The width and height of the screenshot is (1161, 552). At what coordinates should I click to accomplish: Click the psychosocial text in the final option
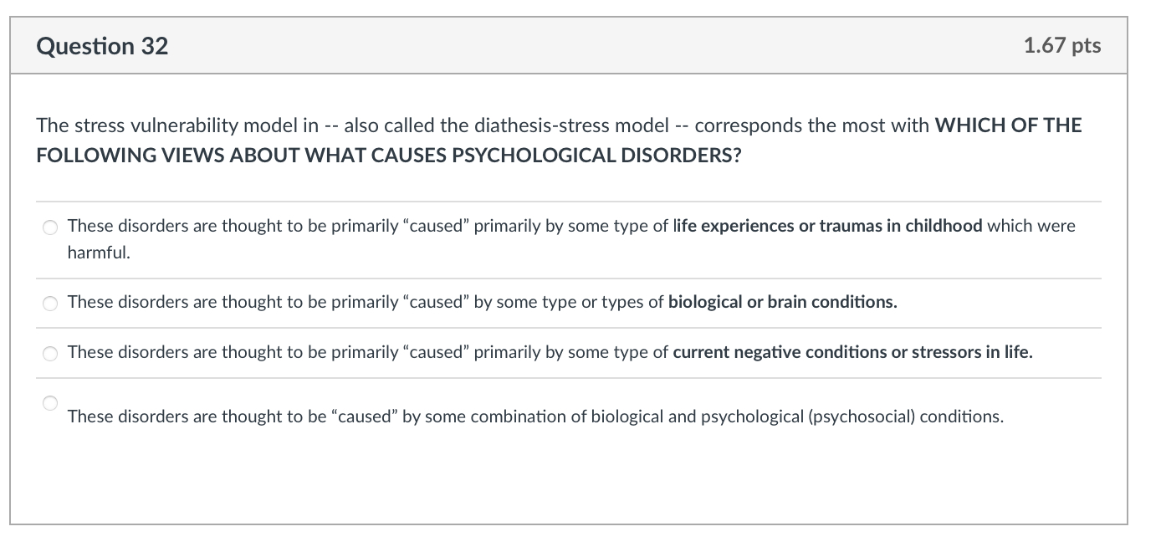point(857,416)
